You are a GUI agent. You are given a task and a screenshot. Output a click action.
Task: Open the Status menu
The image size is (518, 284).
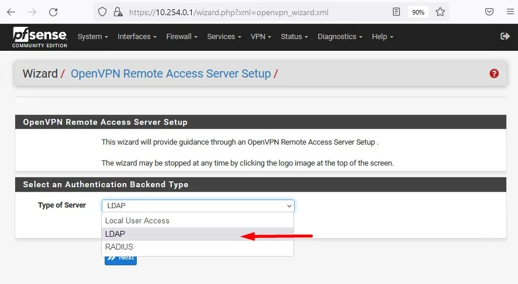(294, 37)
